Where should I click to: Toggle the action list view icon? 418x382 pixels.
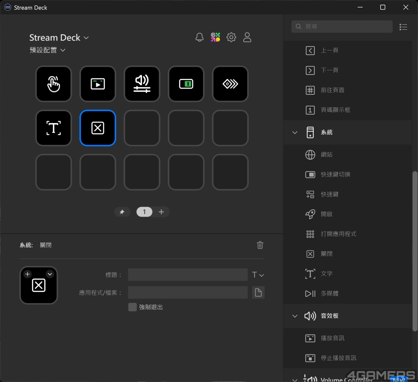pos(403,27)
